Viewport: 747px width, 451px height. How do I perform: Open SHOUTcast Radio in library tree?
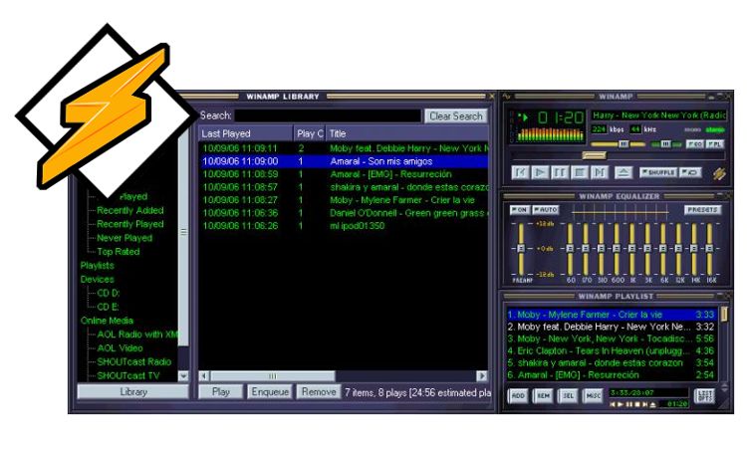(133, 361)
